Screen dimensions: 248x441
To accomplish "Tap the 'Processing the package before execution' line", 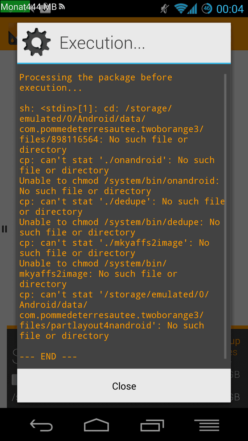I will (x=96, y=82).
